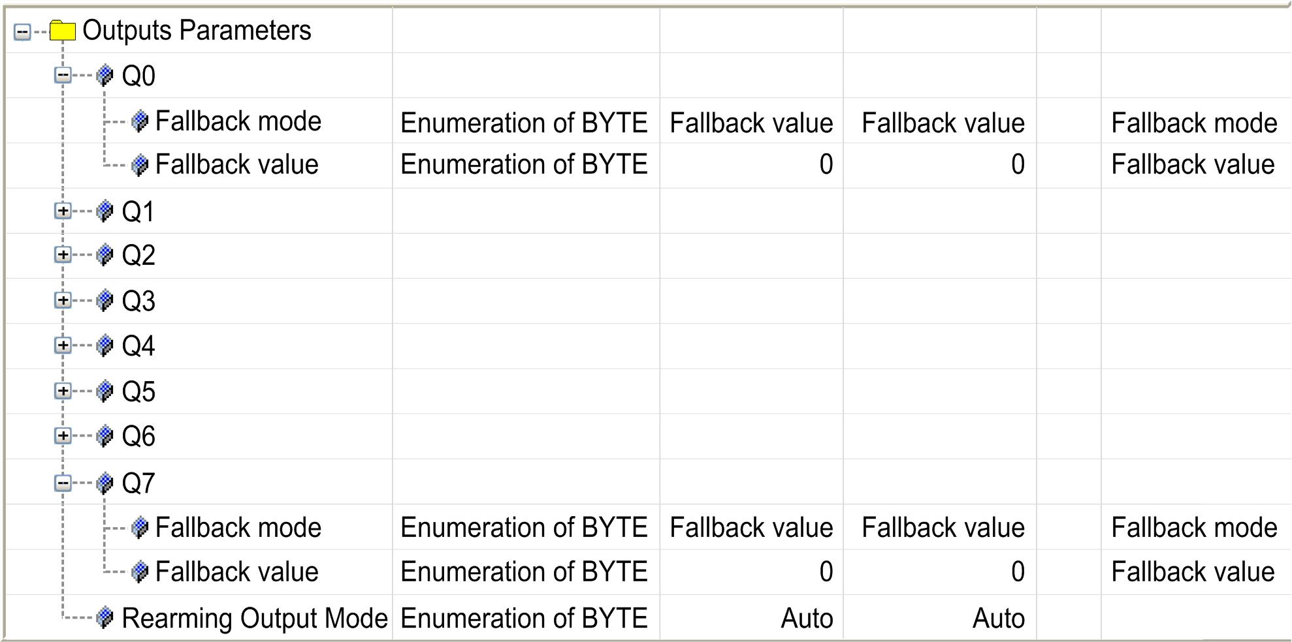Collapse the Q7 tree node
Viewport: 1292px width, 642px height.
tap(63, 483)
